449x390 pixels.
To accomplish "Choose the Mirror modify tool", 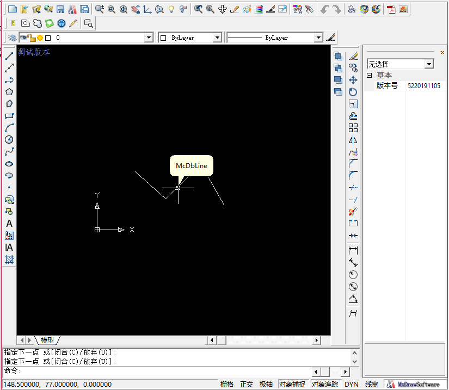I will coord(353,140).
